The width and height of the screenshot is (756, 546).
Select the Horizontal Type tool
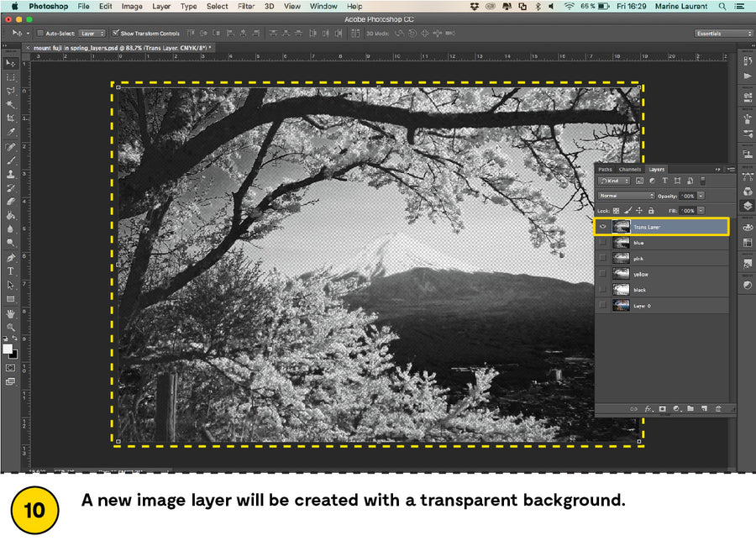pos(11,271)
